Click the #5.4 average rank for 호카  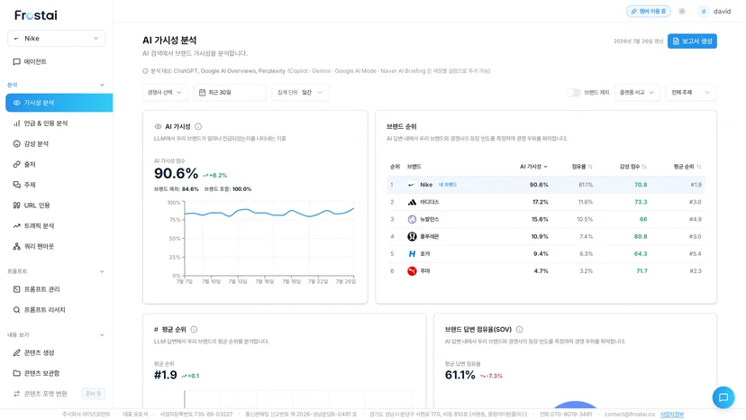click(695, 254)
